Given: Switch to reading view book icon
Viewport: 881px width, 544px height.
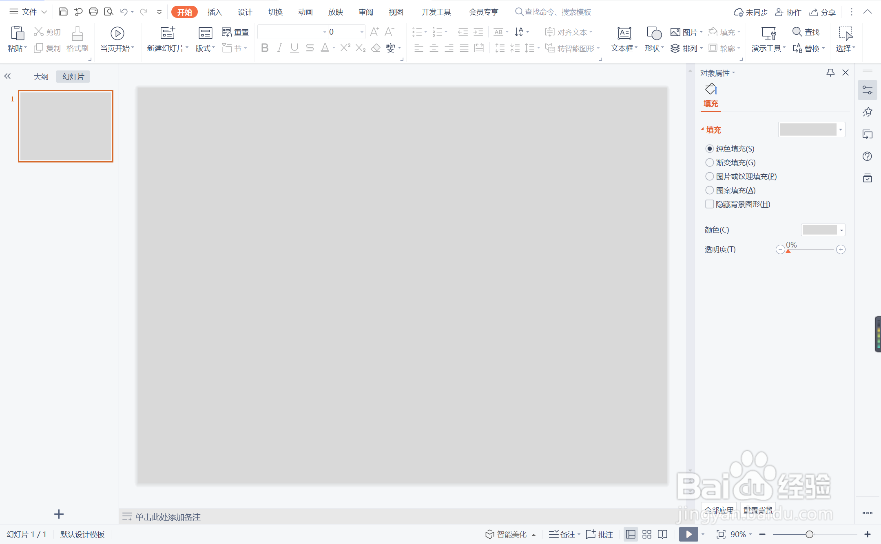Looking at the screenshot, I should point(663,534).
